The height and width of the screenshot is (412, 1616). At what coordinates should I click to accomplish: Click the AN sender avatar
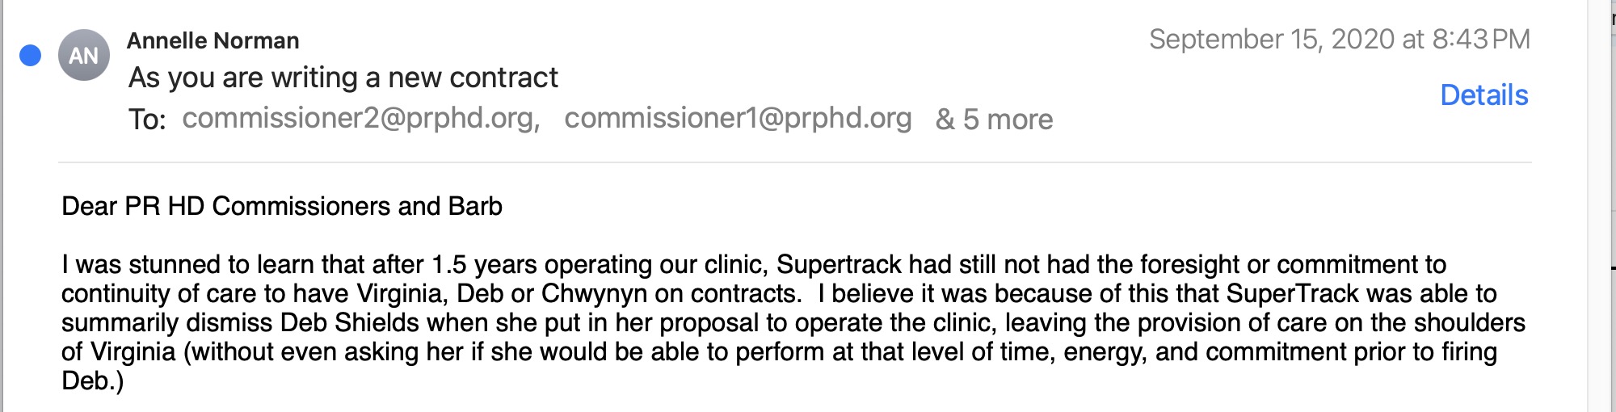(84, 55)
